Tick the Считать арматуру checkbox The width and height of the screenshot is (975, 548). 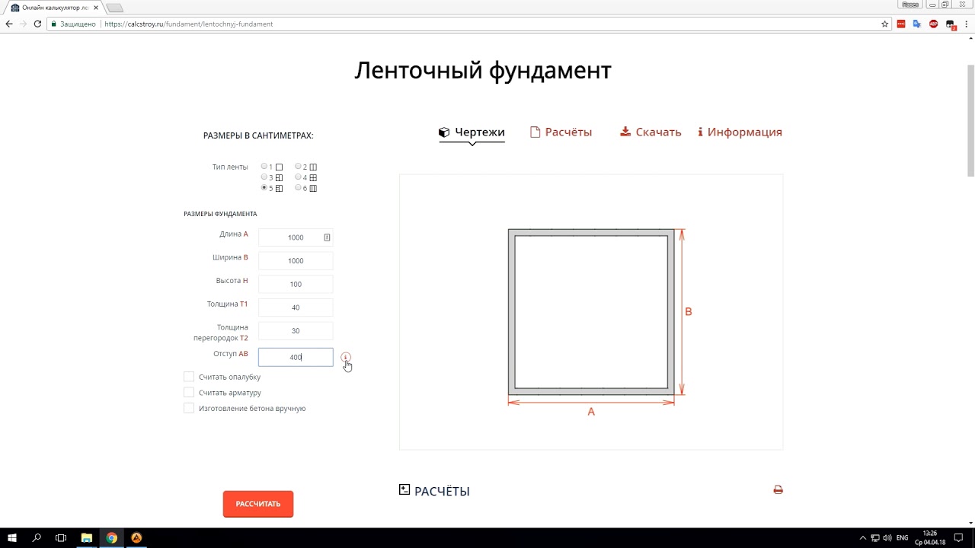pyautogui.click(x=189, y=393)
